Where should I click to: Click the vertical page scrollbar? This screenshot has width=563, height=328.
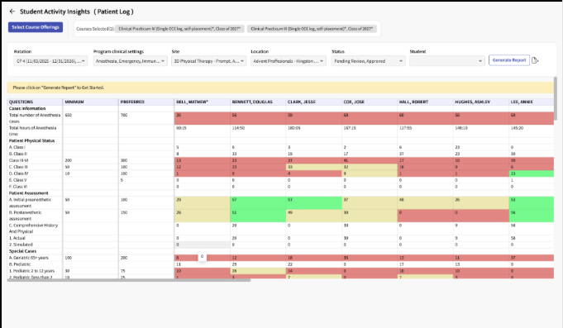tap(556, 98)
